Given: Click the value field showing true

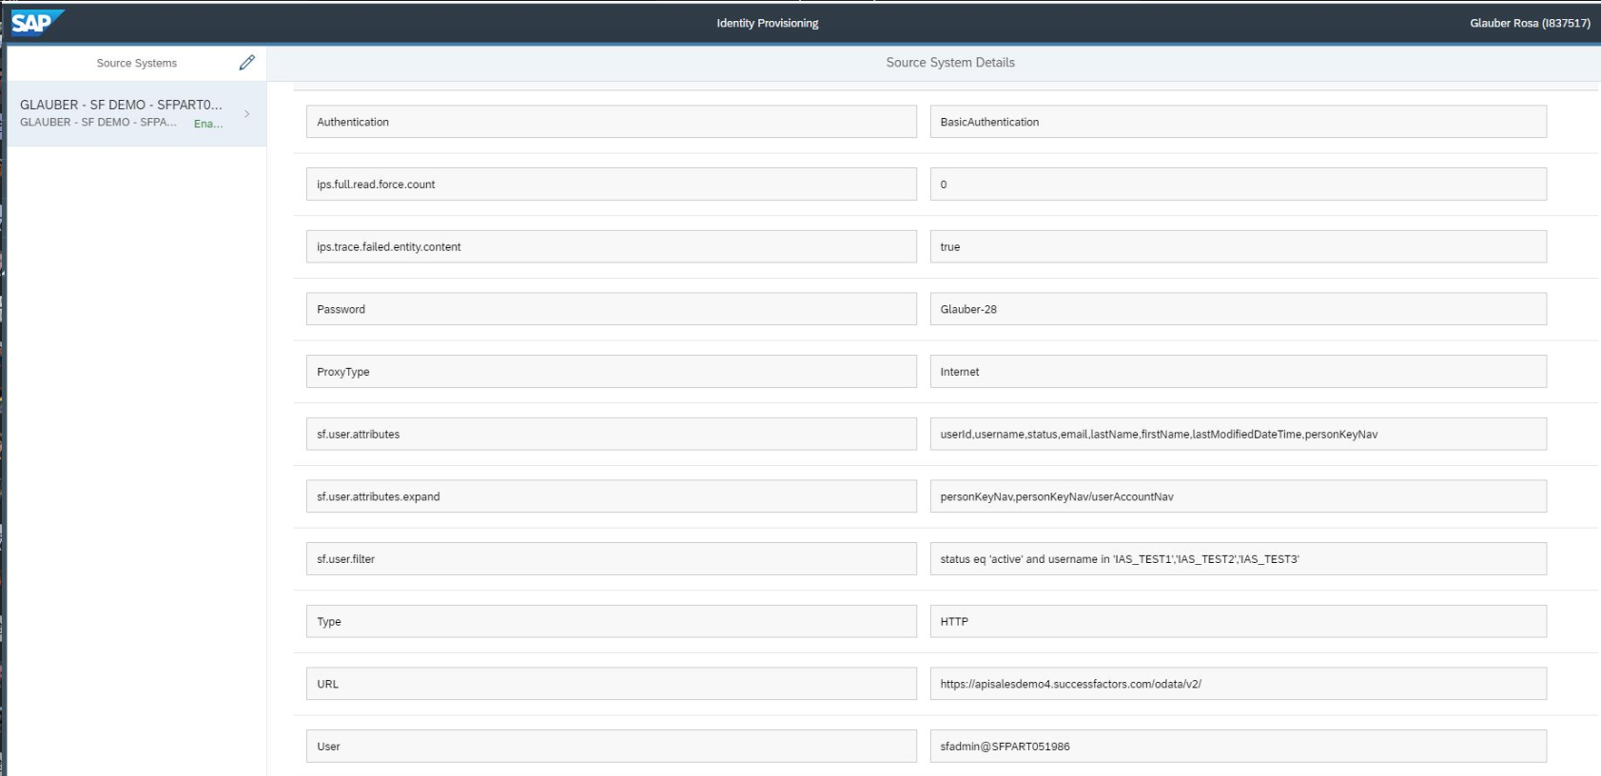Looking at the screenshot, I should [x=1239, y=246].
